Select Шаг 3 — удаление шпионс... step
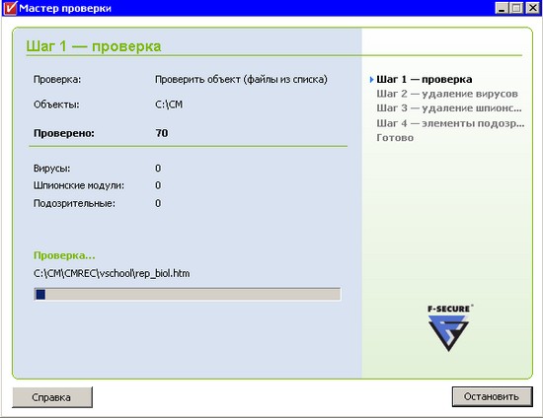Screen dimensions: 543x418 [x=449, y=108]
